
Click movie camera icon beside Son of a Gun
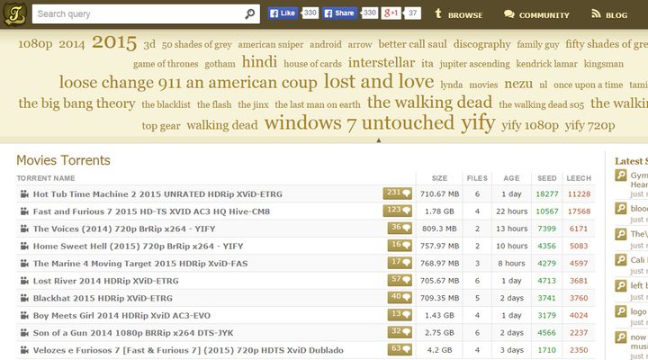pos(24,333)
